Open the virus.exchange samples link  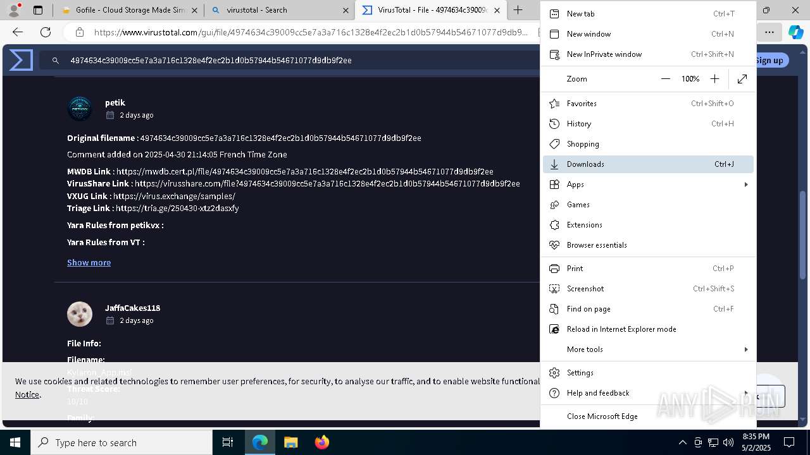(x=174, y=197)
